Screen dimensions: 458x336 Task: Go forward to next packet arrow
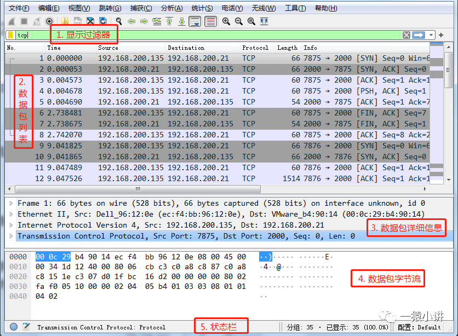pyautogui.click(x=144, y=21)
